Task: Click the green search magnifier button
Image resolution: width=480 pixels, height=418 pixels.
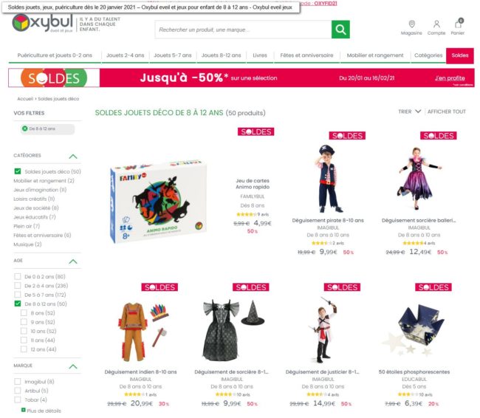Action: 340,30
